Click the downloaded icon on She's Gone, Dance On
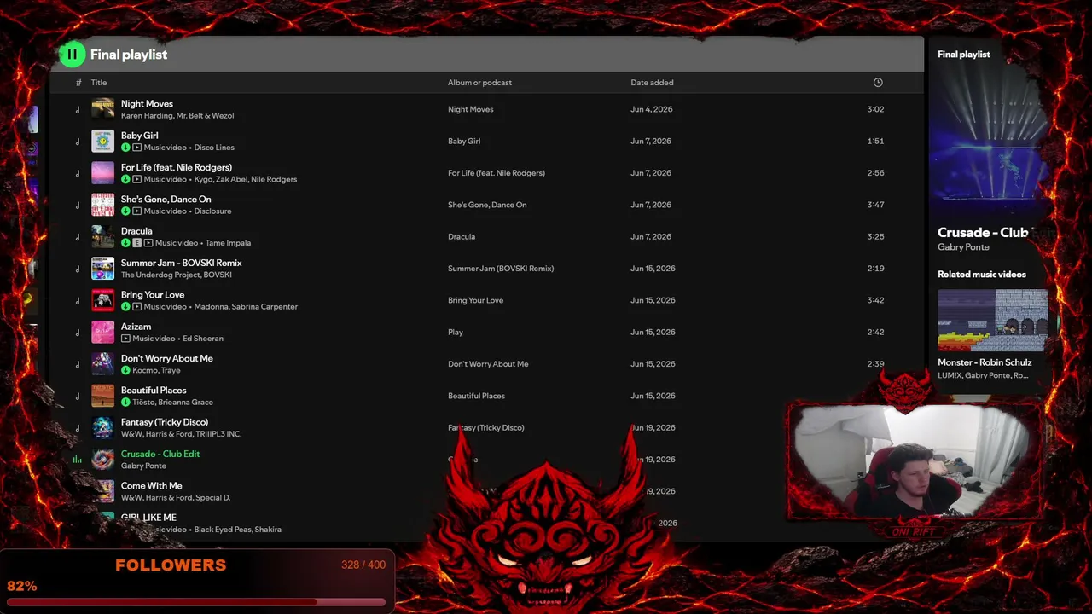 pyautogui.click(x=125, y=211)
